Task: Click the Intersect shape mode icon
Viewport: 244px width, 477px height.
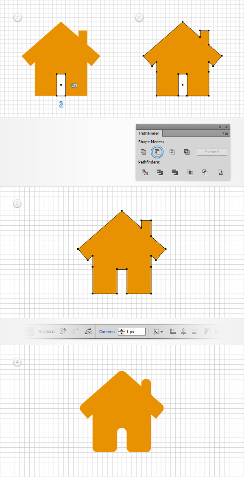Action: [x=172, y=152]
